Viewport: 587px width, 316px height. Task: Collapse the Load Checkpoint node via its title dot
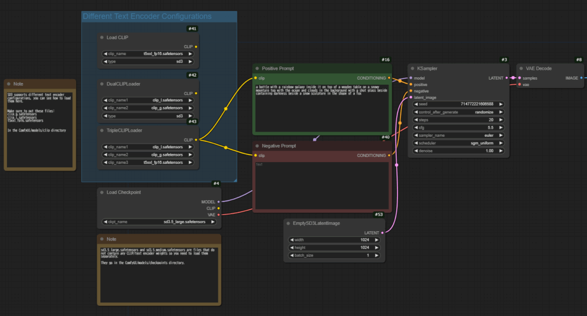[102, 192]
